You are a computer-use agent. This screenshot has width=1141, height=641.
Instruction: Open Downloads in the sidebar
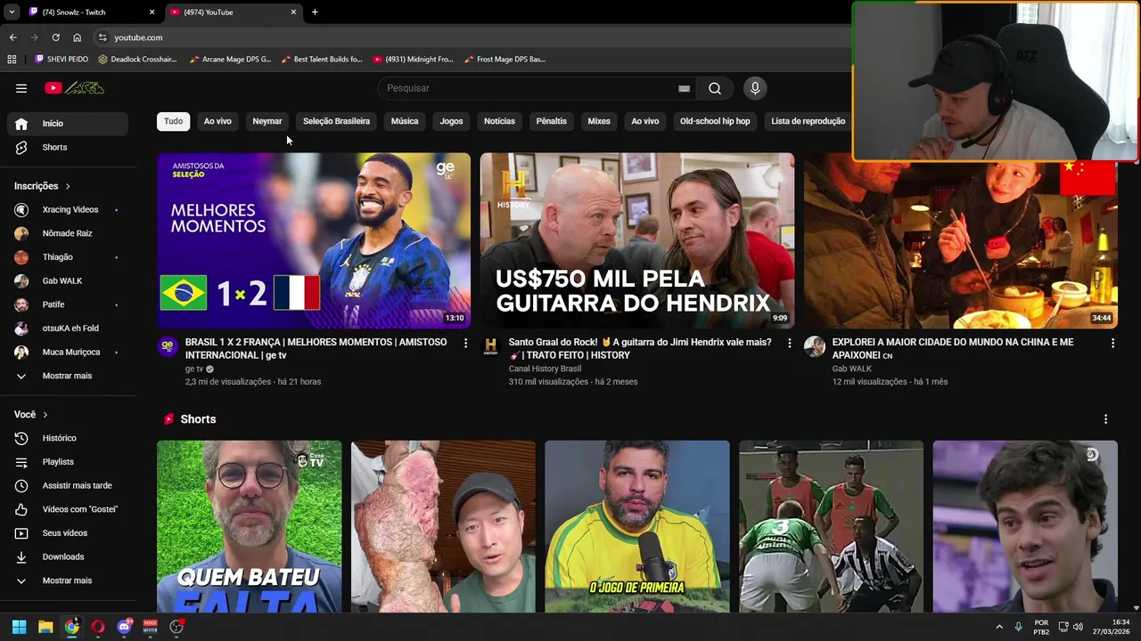click(68, 556)
